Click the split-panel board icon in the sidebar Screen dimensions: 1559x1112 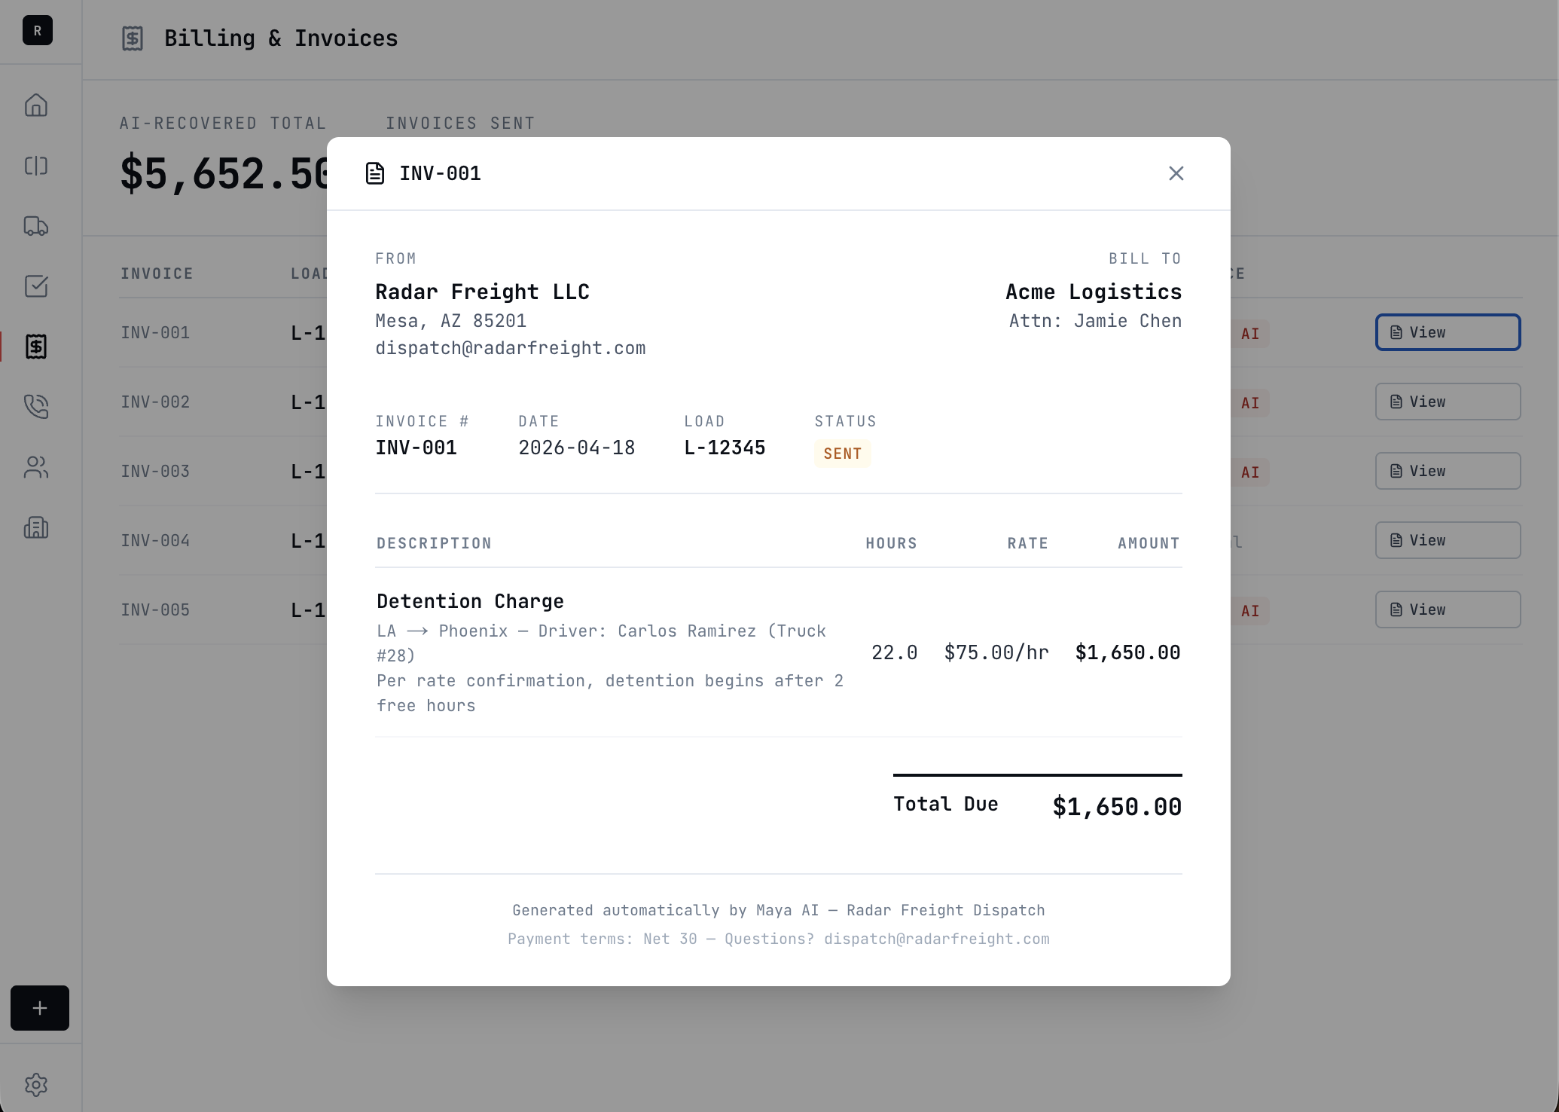pyautogui.click(x=36, y=166)
